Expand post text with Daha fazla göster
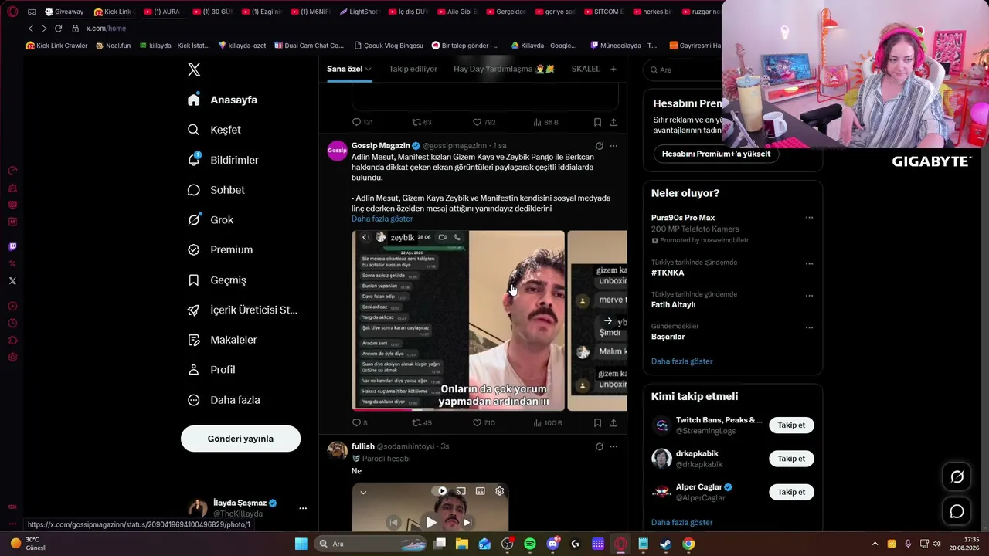This screenshot has height=556, width=989. point(382,219)
